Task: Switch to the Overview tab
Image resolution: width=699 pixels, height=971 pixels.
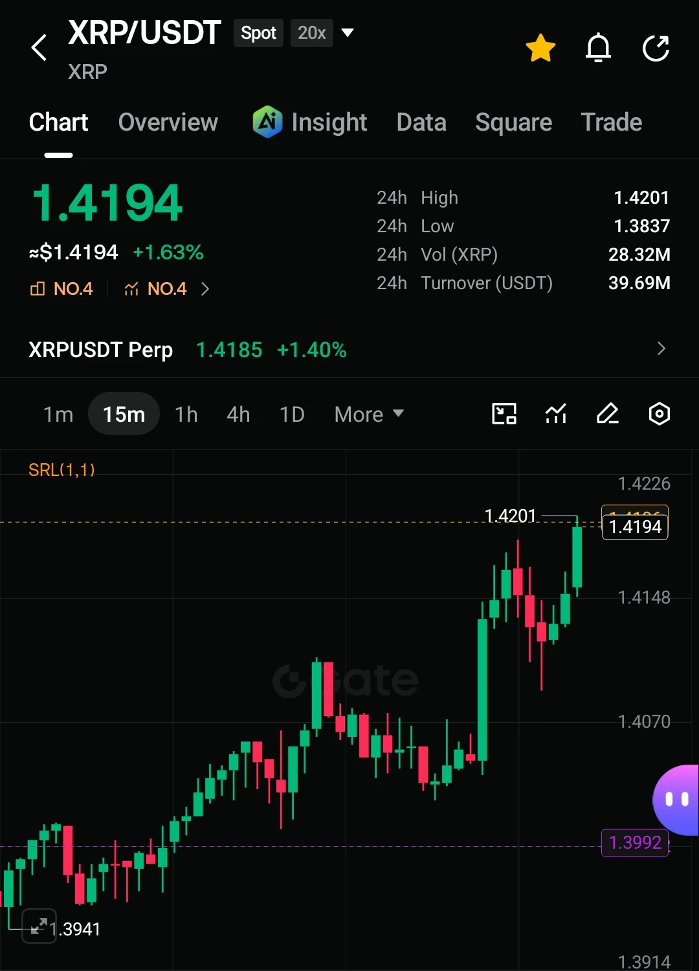Action: 168,122
